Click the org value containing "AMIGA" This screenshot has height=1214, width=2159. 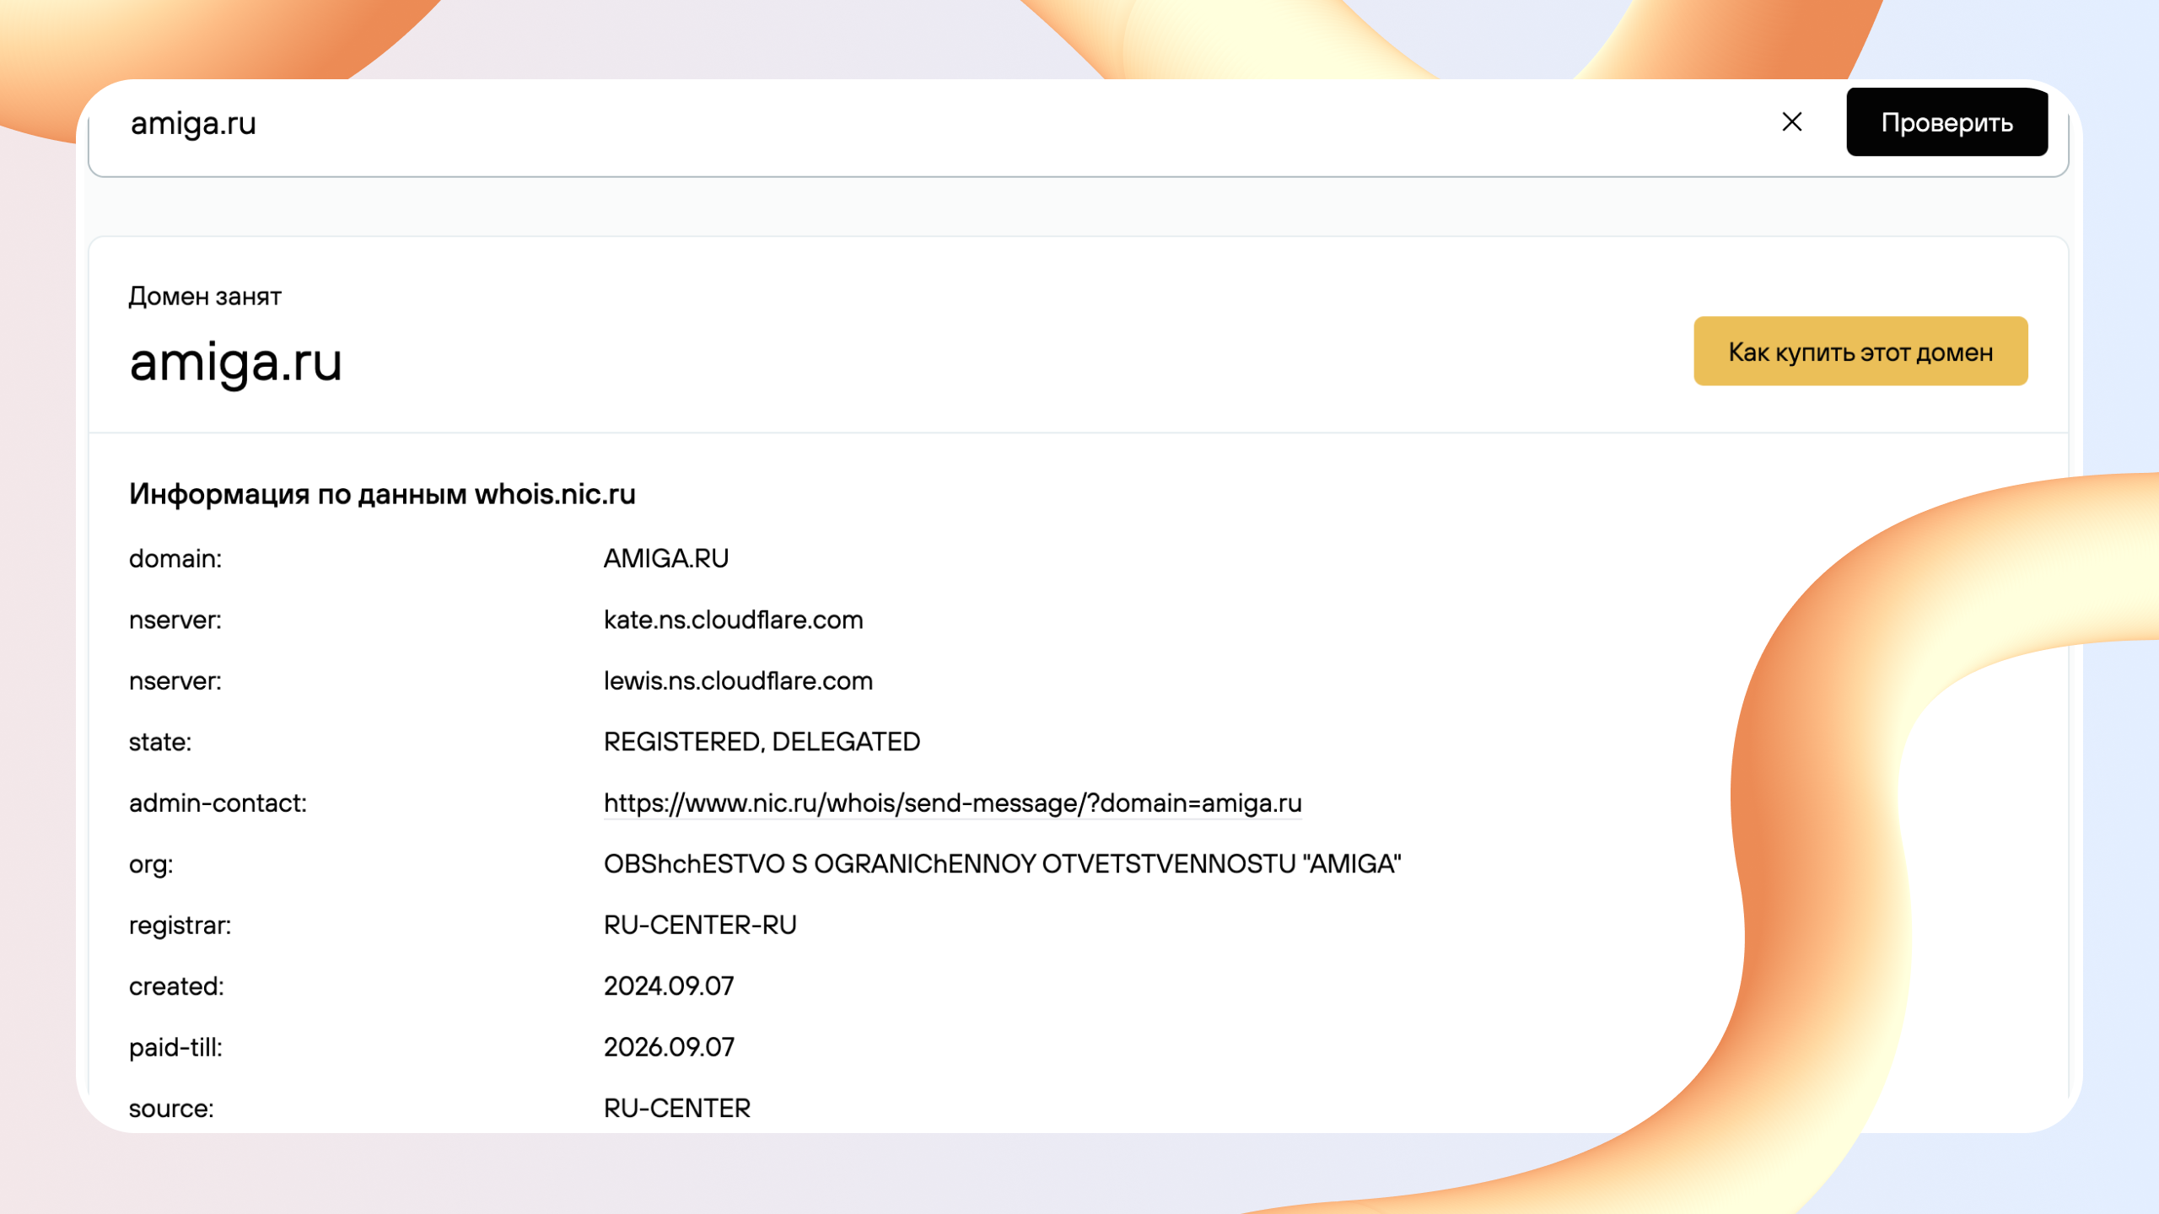click(x=1002, y=864)
